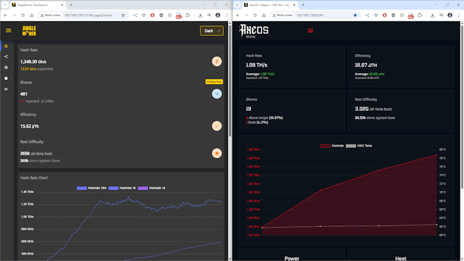This screenshot has width=464, height=261.
Task: Open the right browser's three-dot menu
Action: click(459, 16)
